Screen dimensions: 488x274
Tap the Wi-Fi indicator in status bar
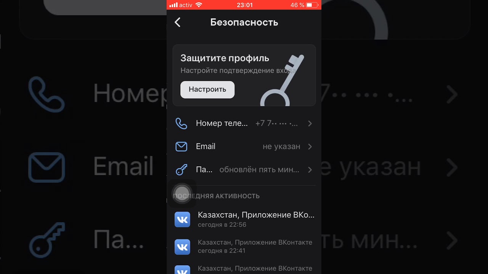pos(199,5)
